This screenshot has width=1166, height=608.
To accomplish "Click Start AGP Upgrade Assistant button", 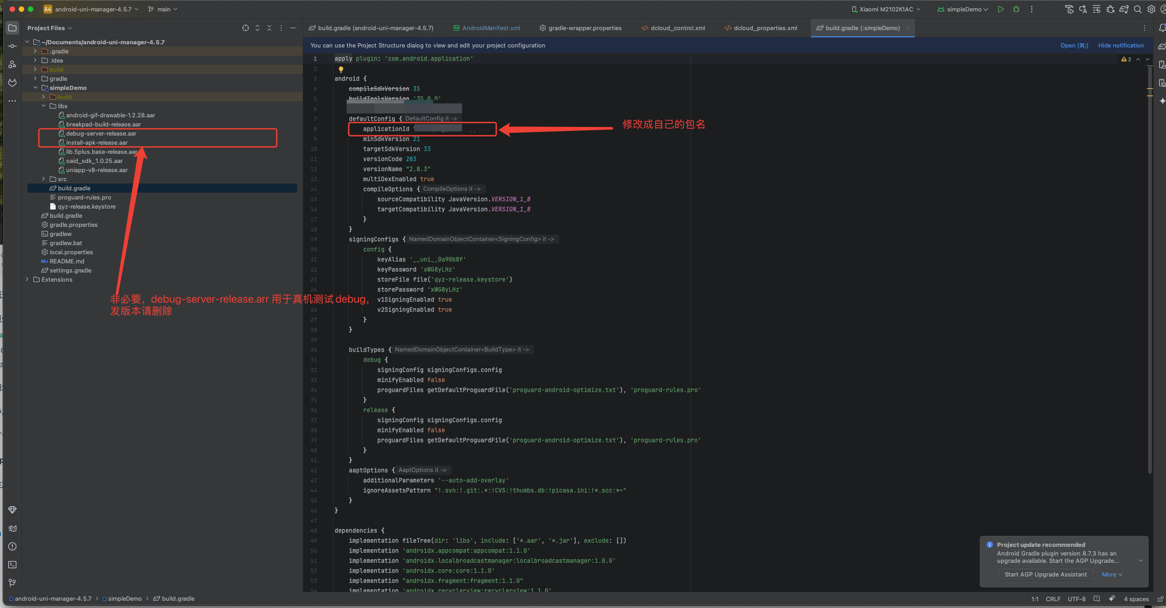I will (x=1045, y=574).
